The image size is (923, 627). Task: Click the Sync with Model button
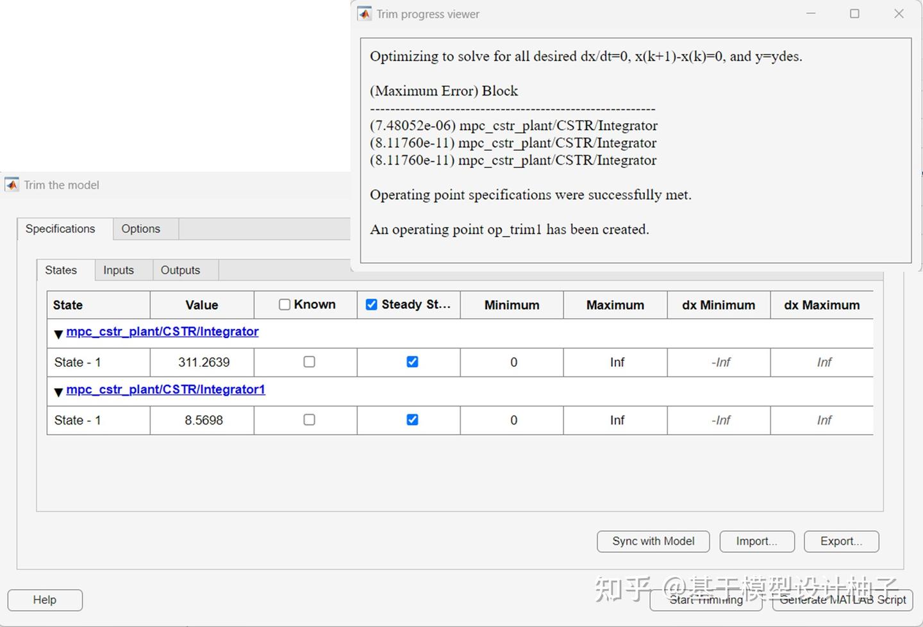tap(653, 541)
